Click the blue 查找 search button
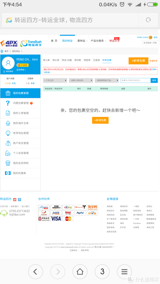Viewport: 160px width, 284px height. 154,80
